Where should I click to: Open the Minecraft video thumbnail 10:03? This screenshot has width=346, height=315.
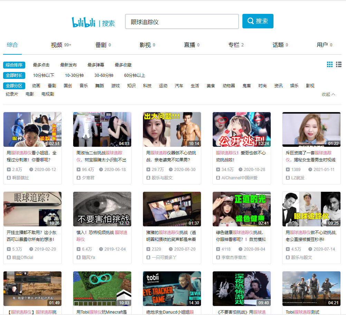point(102,289)
